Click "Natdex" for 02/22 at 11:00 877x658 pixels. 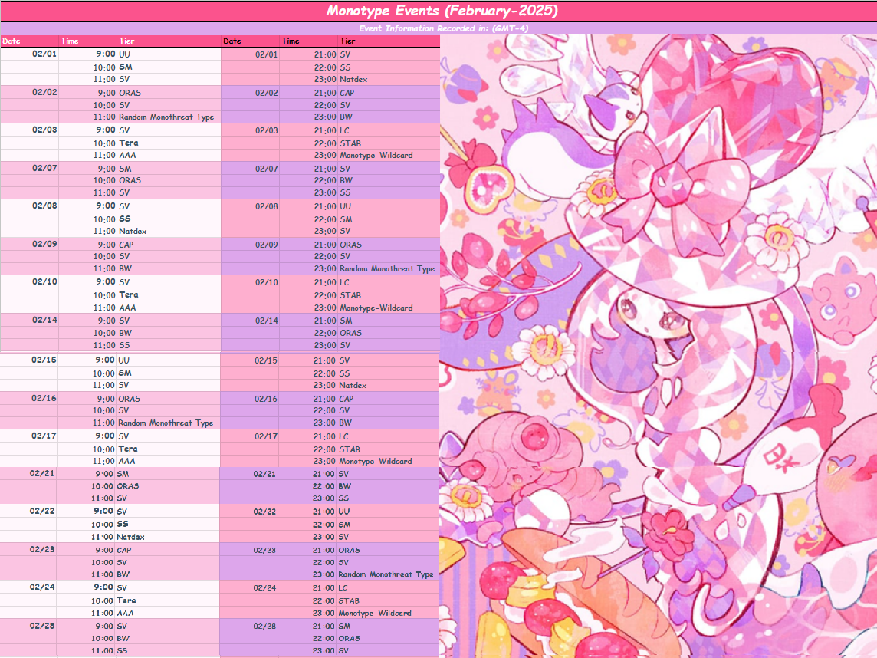[x=130, y=537]
